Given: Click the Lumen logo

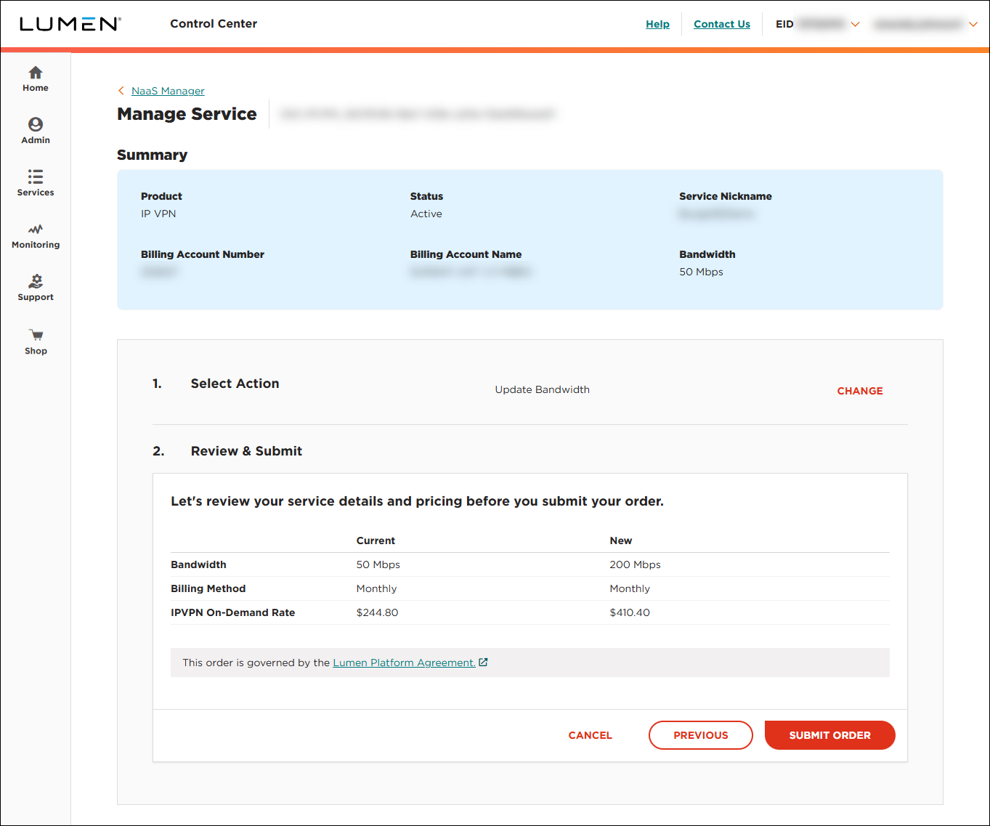Looking at the screenshot, I should 70,24.
